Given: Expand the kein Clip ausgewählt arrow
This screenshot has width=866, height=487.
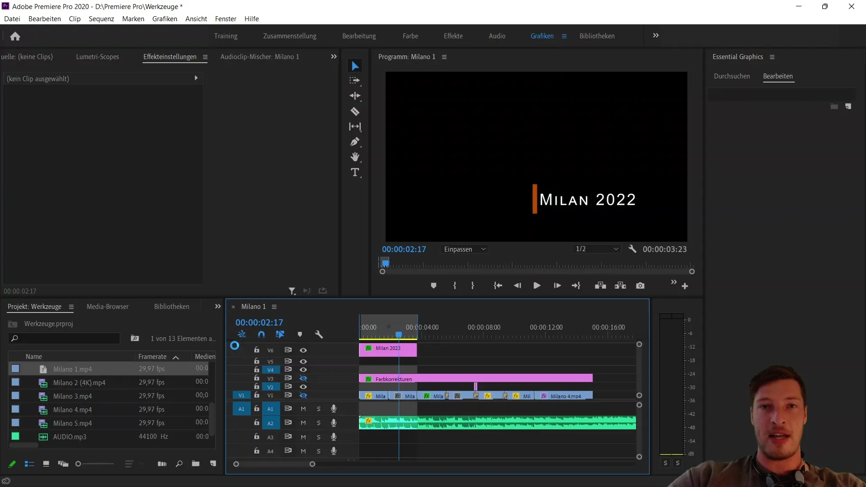Looking at the screenshot, I should point(196,78).
